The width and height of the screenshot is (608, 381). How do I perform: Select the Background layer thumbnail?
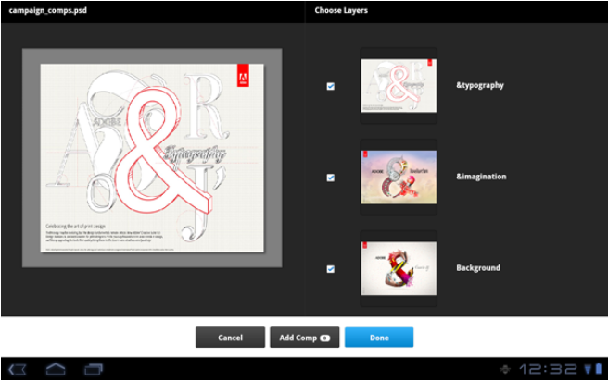click(399, 268)
